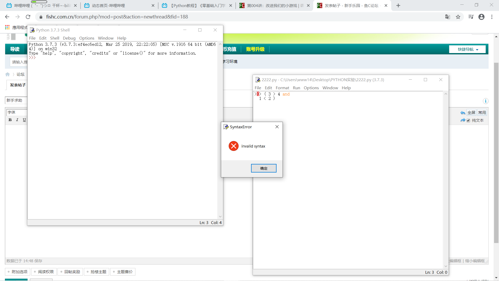The height and width of the screenshot is (281, 499).
Task: Toggle the 纯文本 checkbox
Action: pos(468,120)
